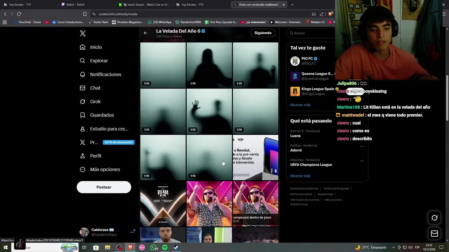Click Información de anuncios footer link
Viewport: 449px width, 252px height.
tap(304, 200)
